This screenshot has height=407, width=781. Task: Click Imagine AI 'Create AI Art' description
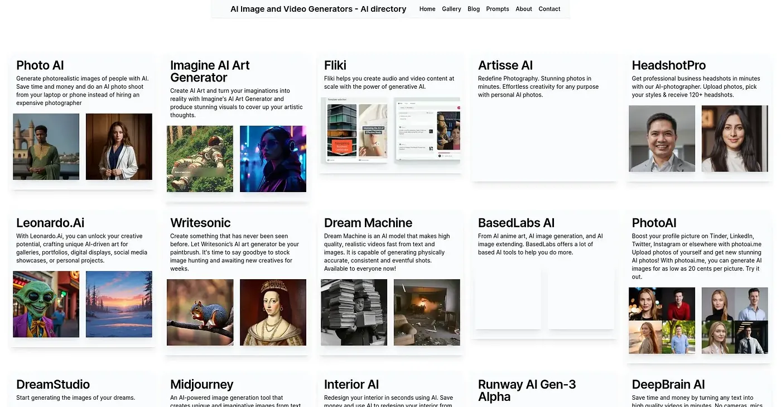pyautogui.click(x=237, y=103)
